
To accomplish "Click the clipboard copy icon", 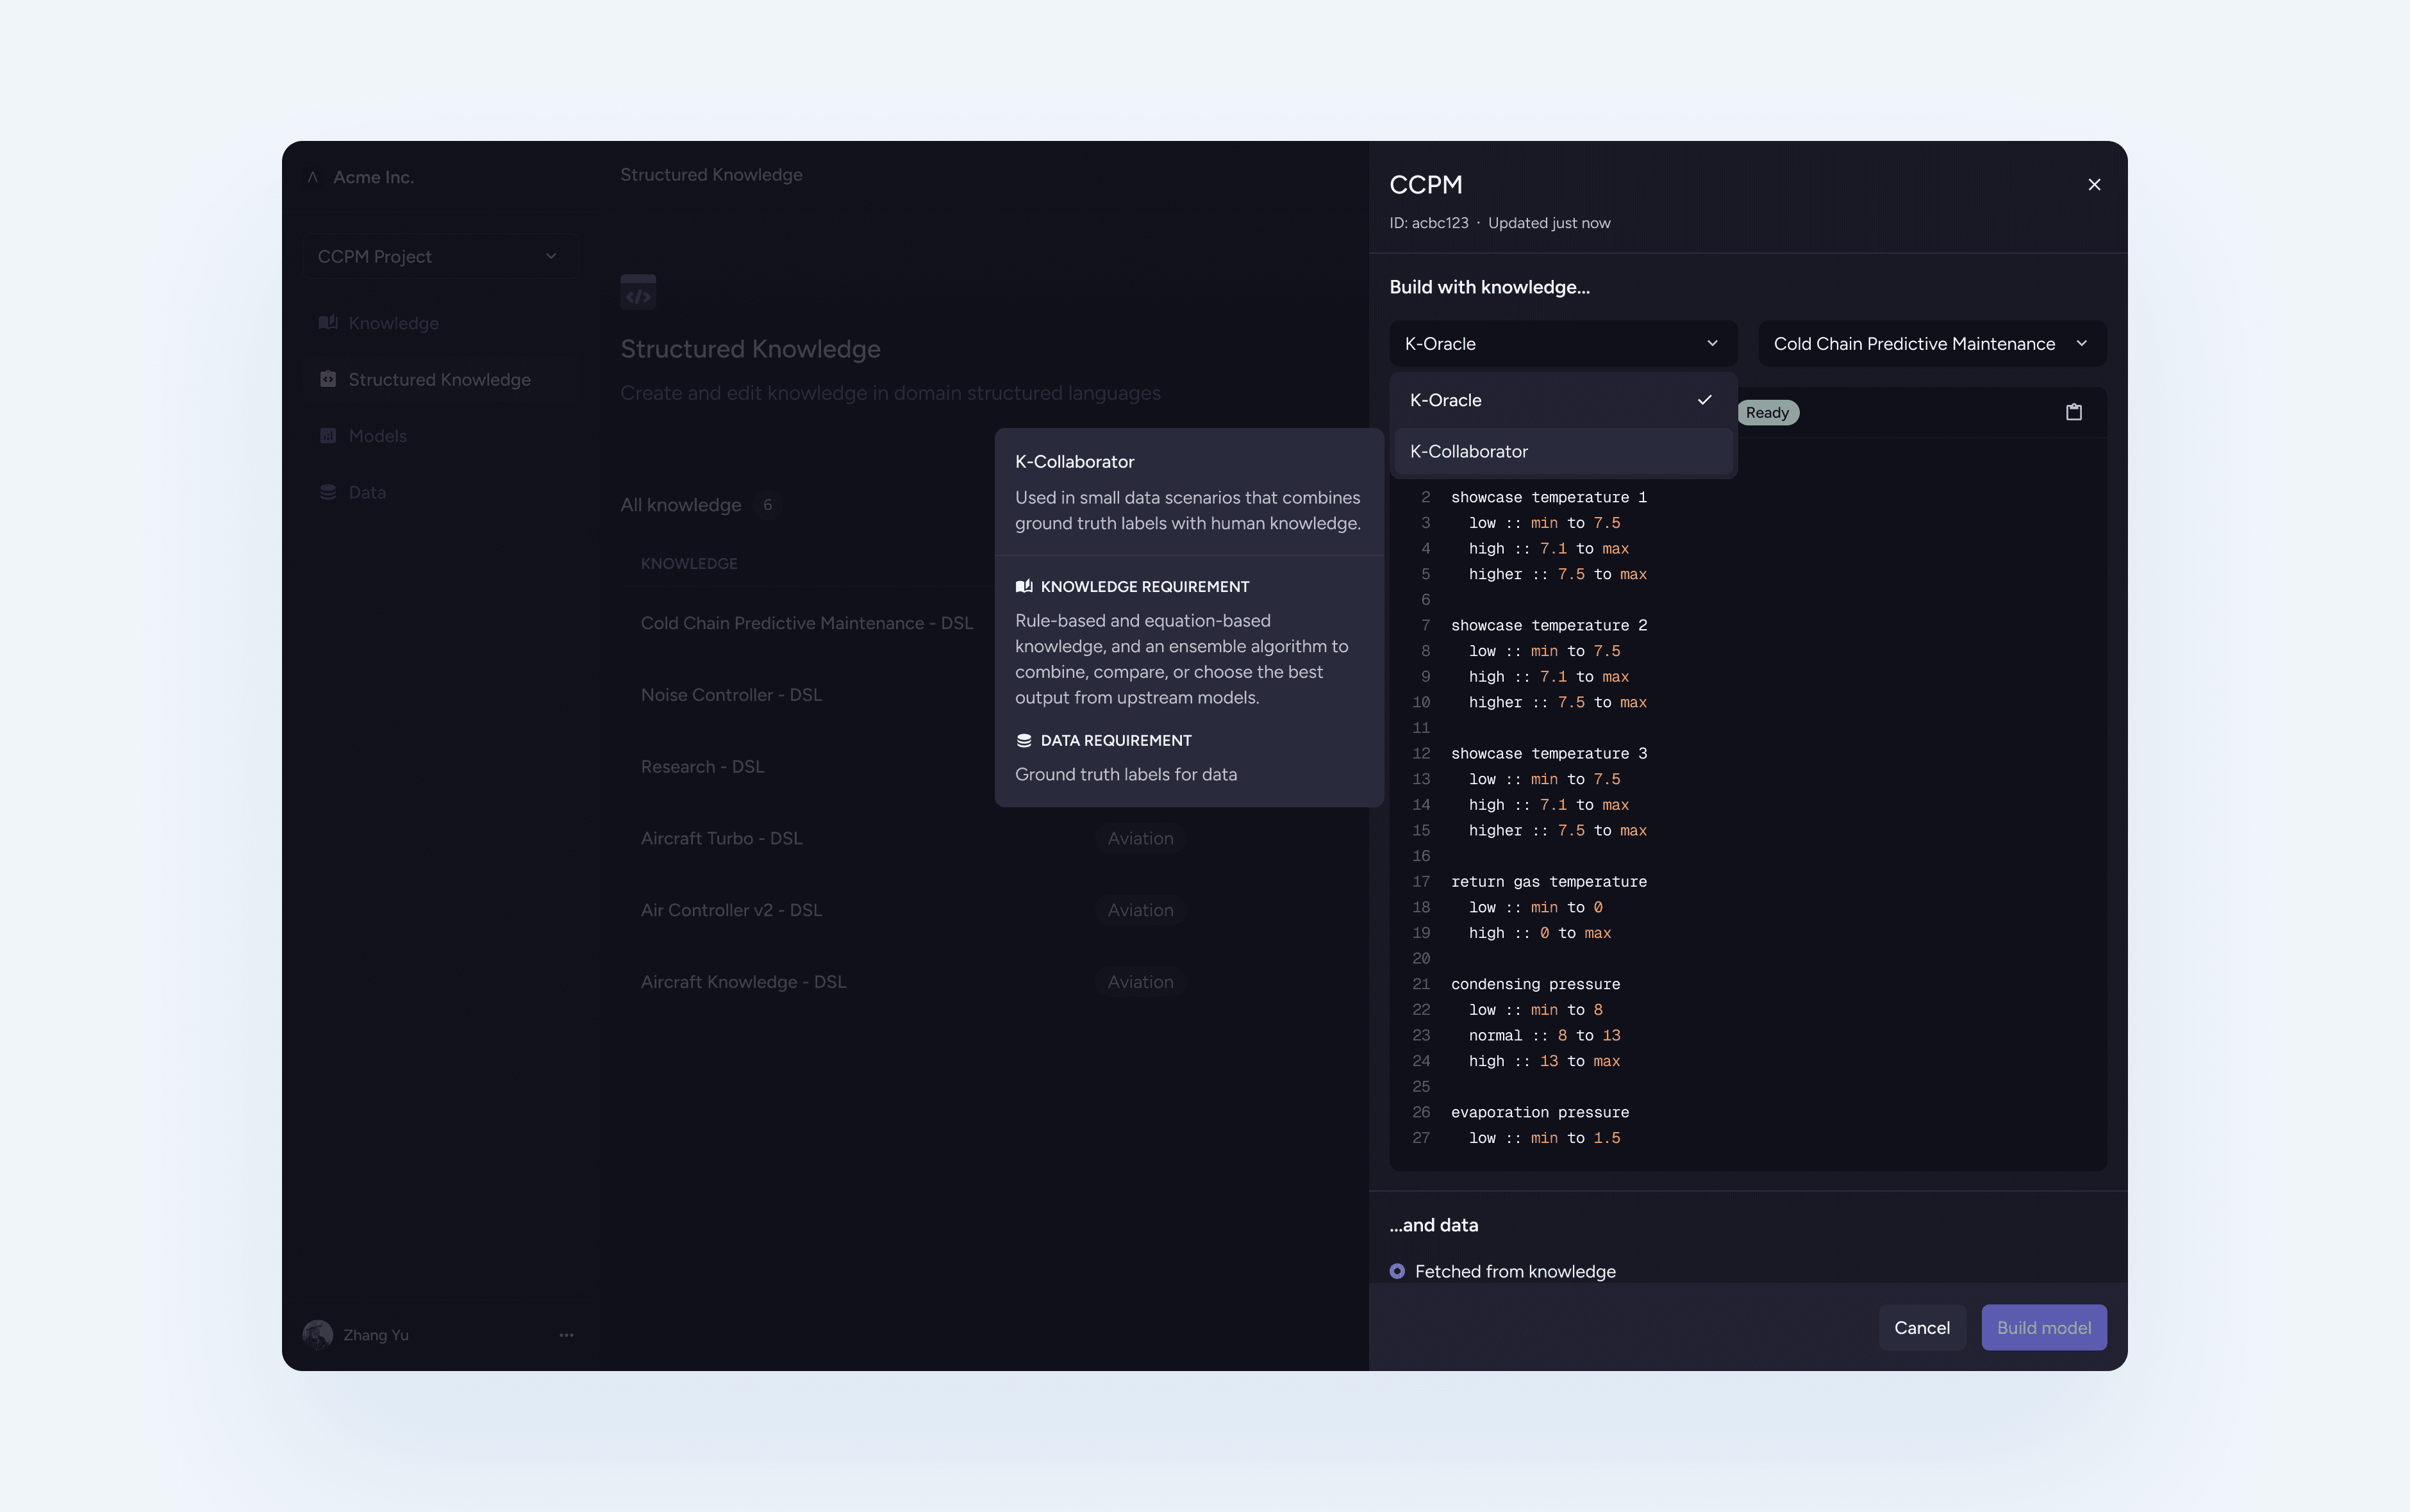I will point(2073,412).
